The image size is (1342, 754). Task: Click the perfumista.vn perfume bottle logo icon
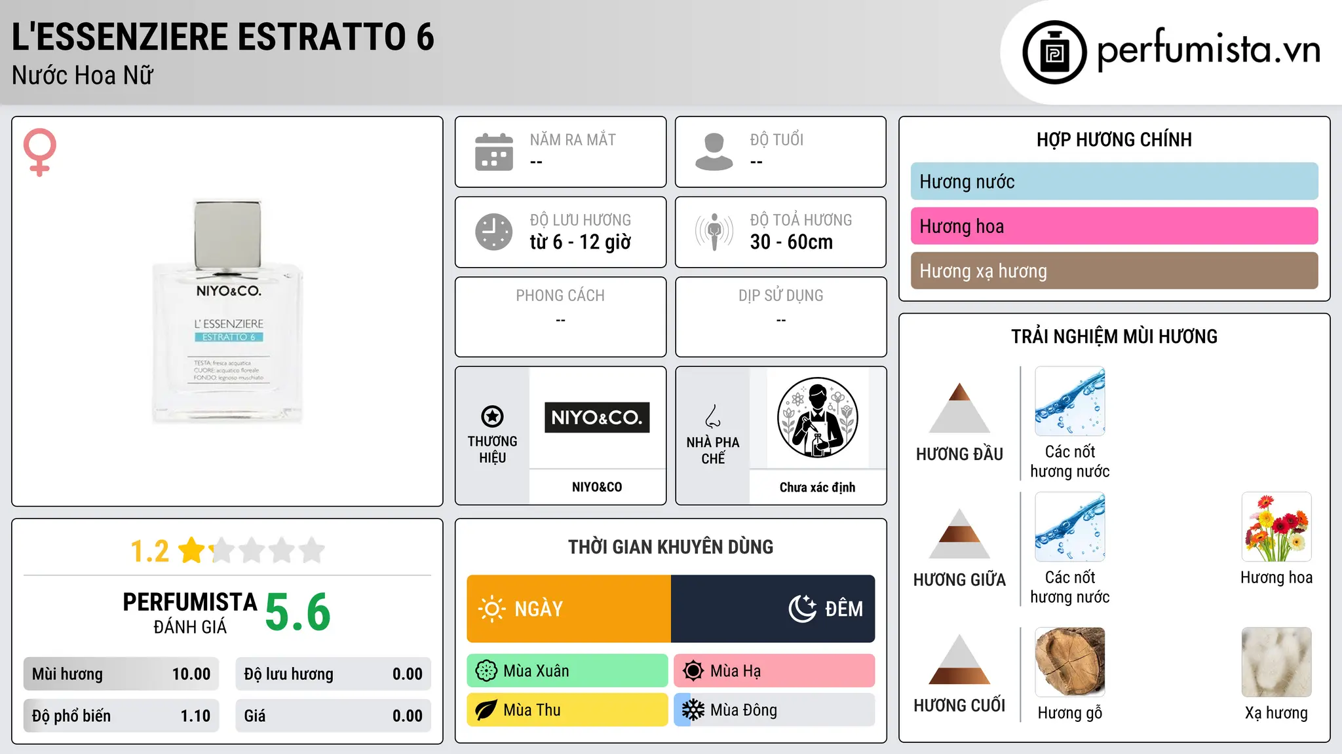1054,52
